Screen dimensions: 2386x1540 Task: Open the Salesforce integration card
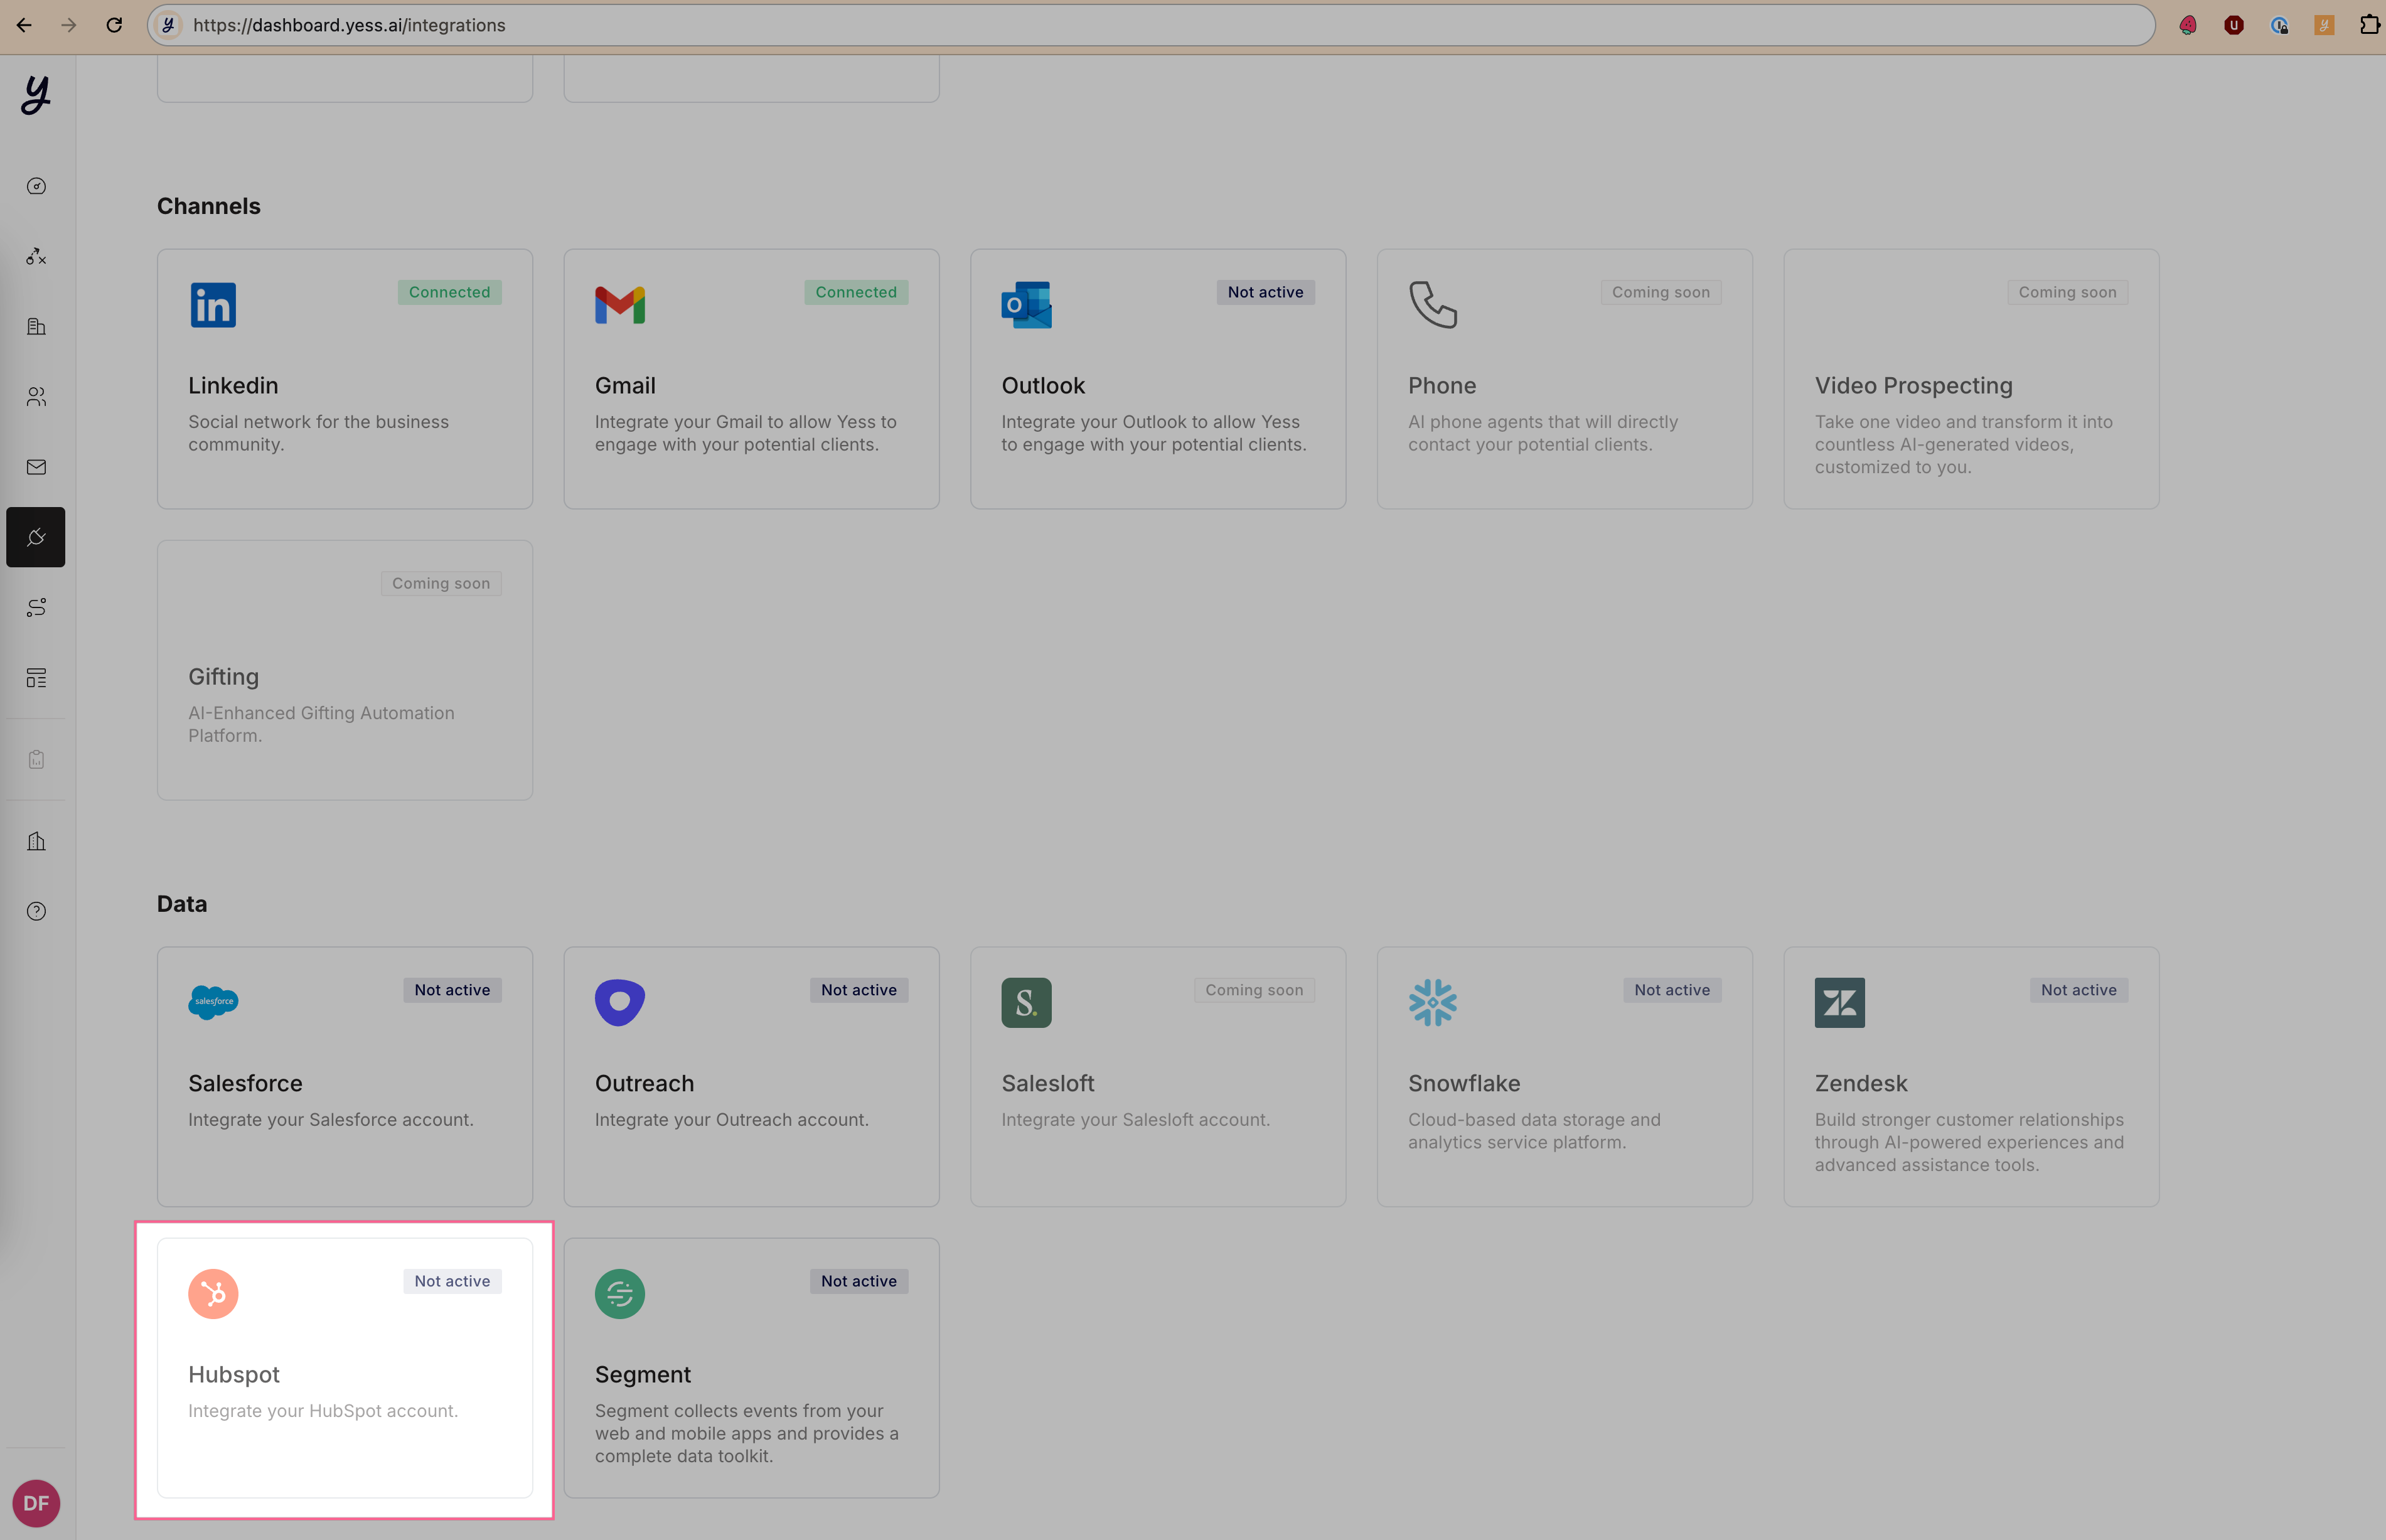coord(344,1076)
